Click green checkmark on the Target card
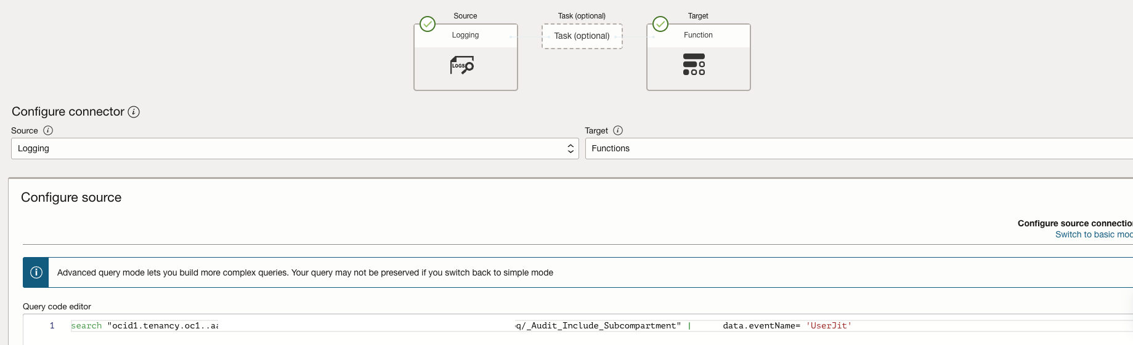This screenshot has width=1133, height=345. coord(660,24)
